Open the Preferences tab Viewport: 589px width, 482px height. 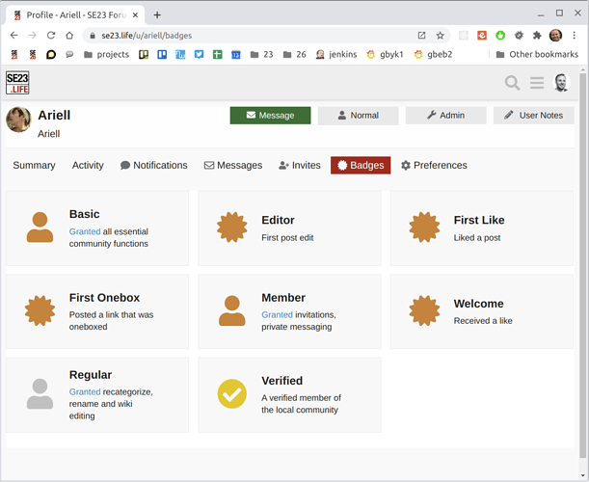click(434, 165)
